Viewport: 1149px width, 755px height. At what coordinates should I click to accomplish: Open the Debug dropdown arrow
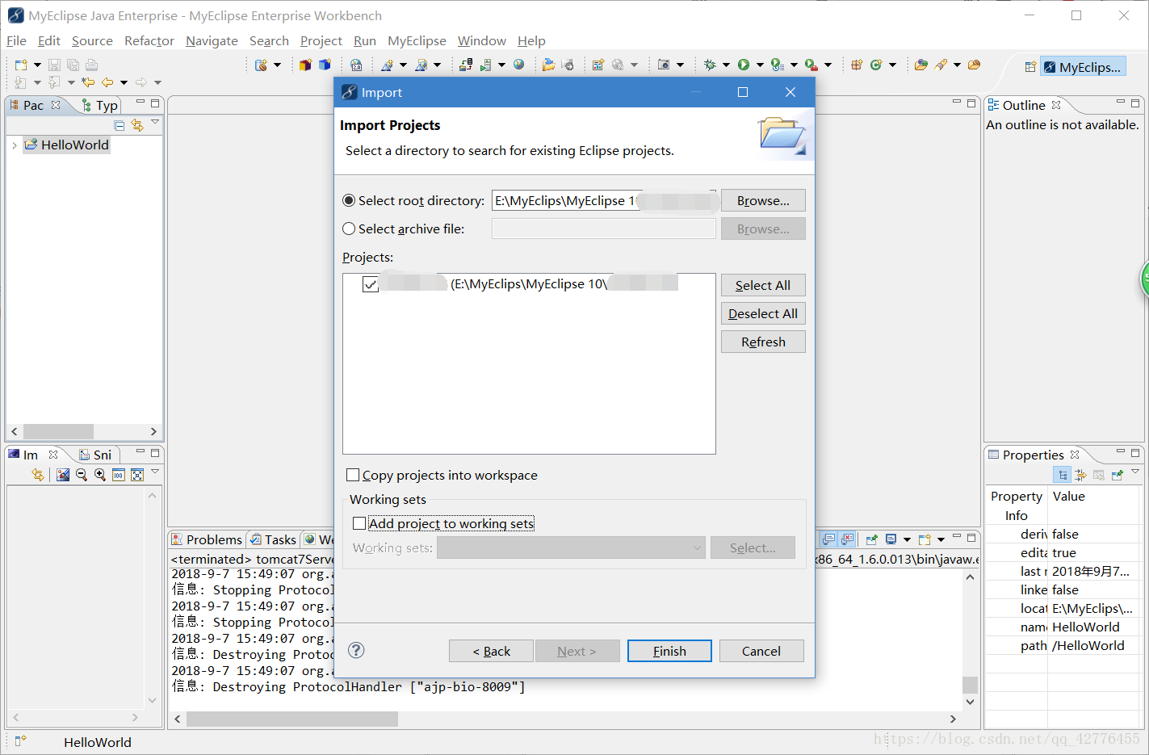point(726,65)
